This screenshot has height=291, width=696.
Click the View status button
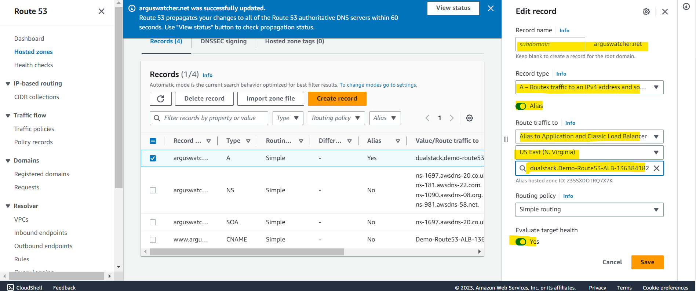click(453, 8)
